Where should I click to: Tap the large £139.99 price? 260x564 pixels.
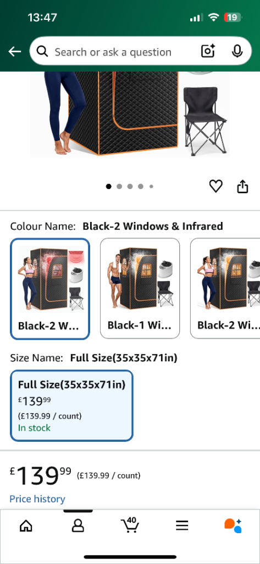pos(40,475)
